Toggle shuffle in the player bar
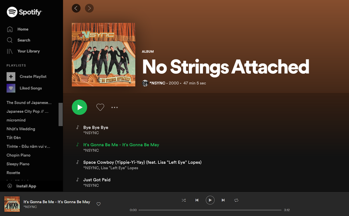The height and width of the screenshot is (216, 349). coord(183,200)
